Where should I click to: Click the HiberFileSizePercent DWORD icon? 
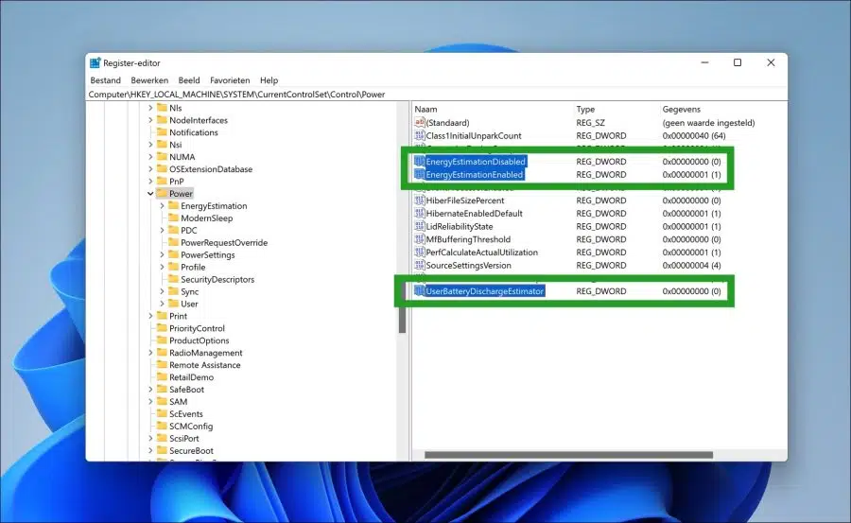(x=420, y=200)
